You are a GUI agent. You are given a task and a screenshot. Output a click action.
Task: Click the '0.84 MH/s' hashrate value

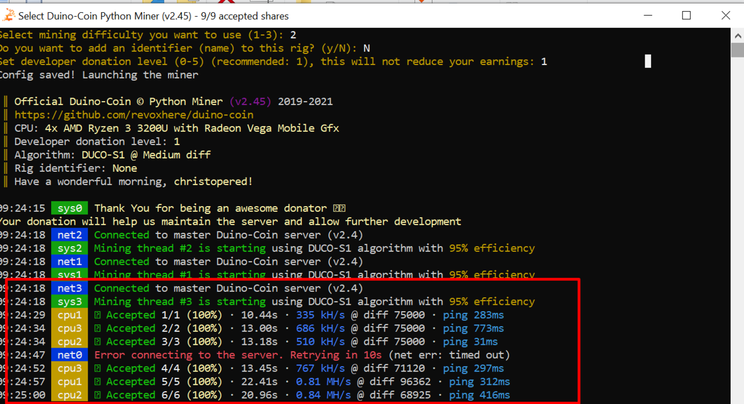point(324,395)
